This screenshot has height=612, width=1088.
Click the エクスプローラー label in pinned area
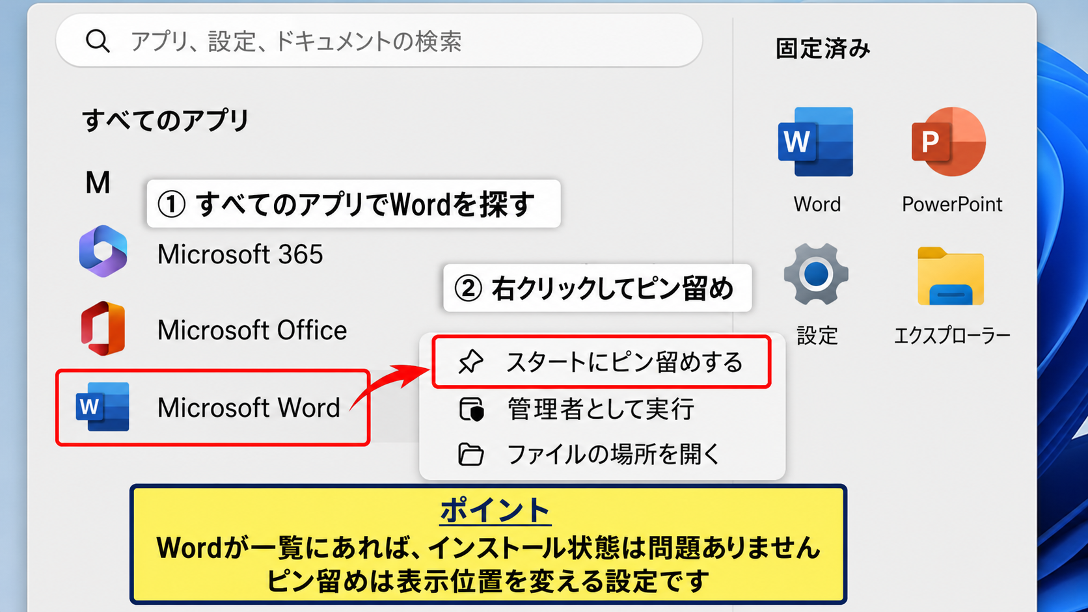pos(952,336)
